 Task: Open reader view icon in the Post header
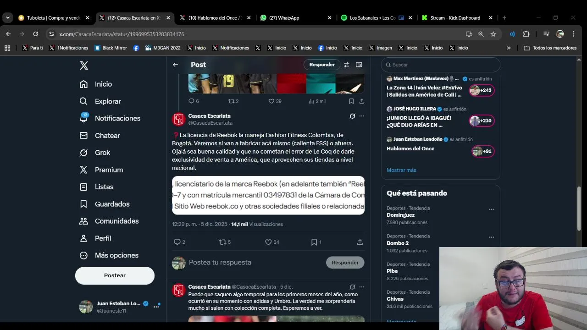point(359,65)
